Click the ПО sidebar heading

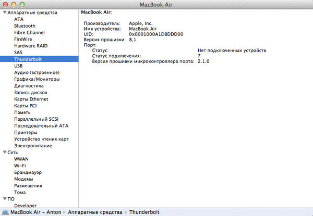point(11,199)
